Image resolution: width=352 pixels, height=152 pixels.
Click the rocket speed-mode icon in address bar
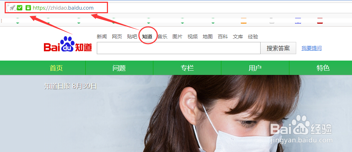(x=12, y=8)
